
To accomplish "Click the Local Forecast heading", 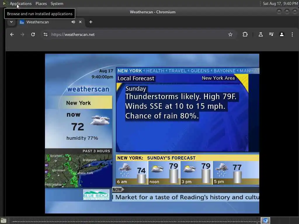I will coord(136,78).
